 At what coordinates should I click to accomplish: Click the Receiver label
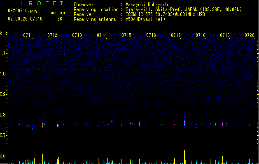pyautogui.click(x=84, y=14)
